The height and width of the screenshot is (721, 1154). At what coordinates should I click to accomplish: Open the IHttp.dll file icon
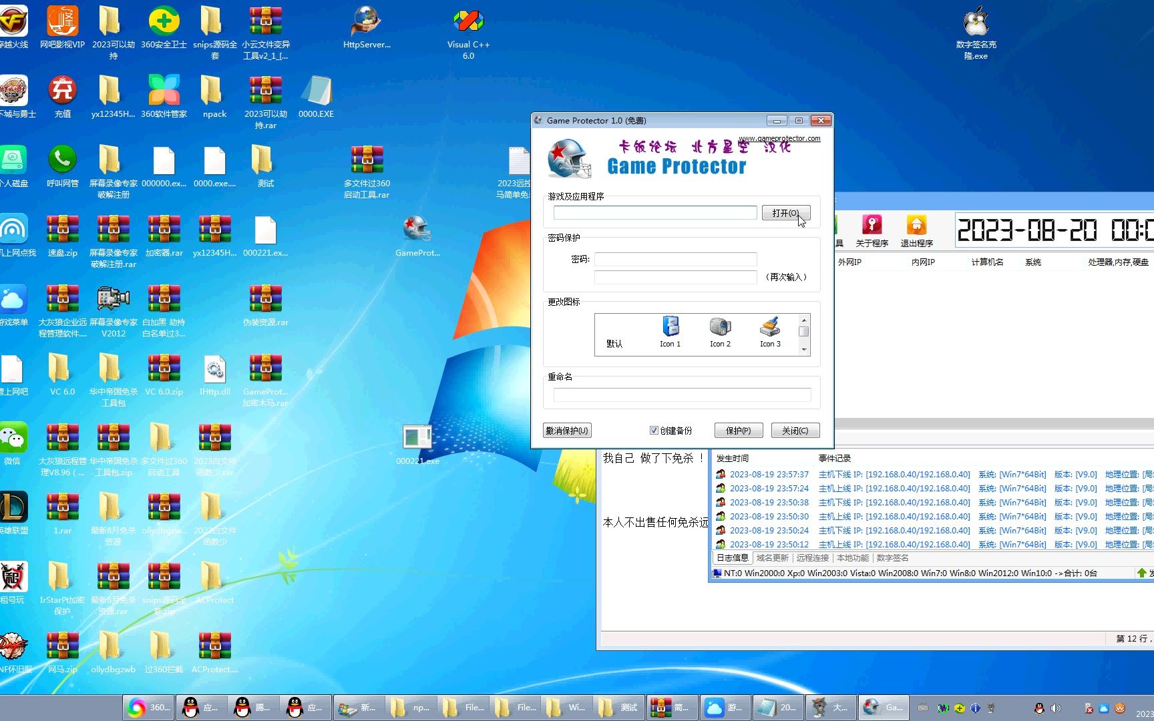214,375
